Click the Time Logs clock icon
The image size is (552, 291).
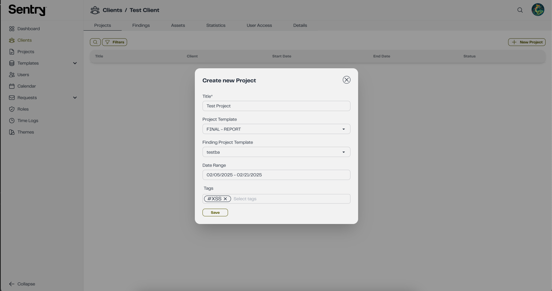click(12, 121)
